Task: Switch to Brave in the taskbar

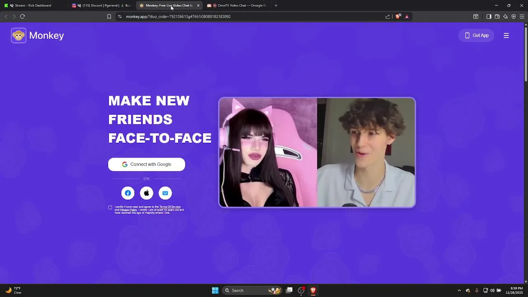Action: pyautogui.click(x=313, y=290)
